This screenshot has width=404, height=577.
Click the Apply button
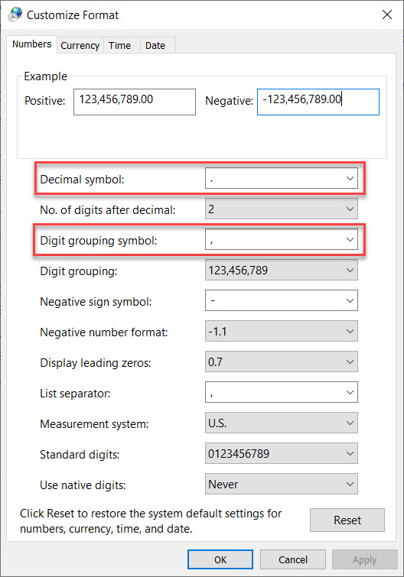click(364, 559)
